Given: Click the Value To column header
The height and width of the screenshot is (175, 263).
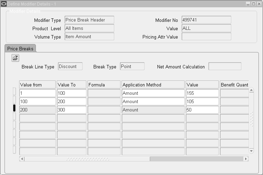Looking at the screenshot, I should 72,85.
